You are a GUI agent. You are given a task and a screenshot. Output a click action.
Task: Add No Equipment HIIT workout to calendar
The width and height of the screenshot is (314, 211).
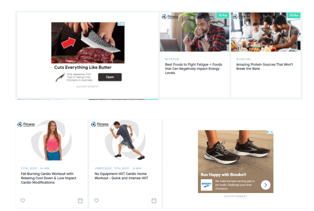pos(154,200)
